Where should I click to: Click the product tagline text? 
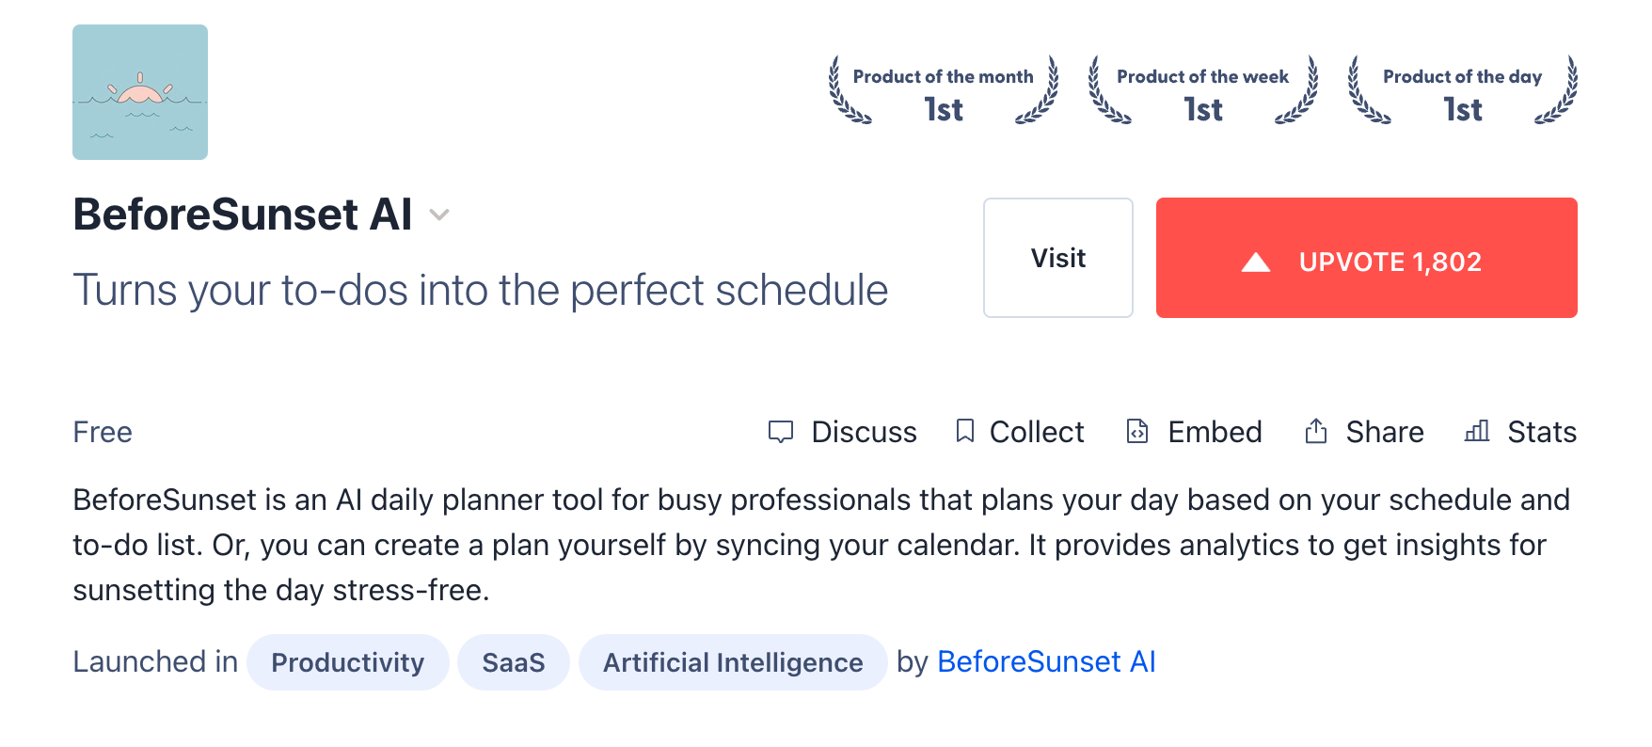(x=480, y=290)
